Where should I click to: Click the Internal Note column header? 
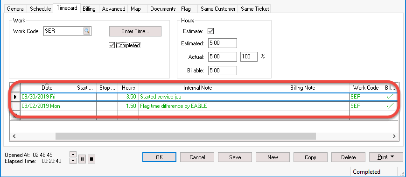(197, 88)
